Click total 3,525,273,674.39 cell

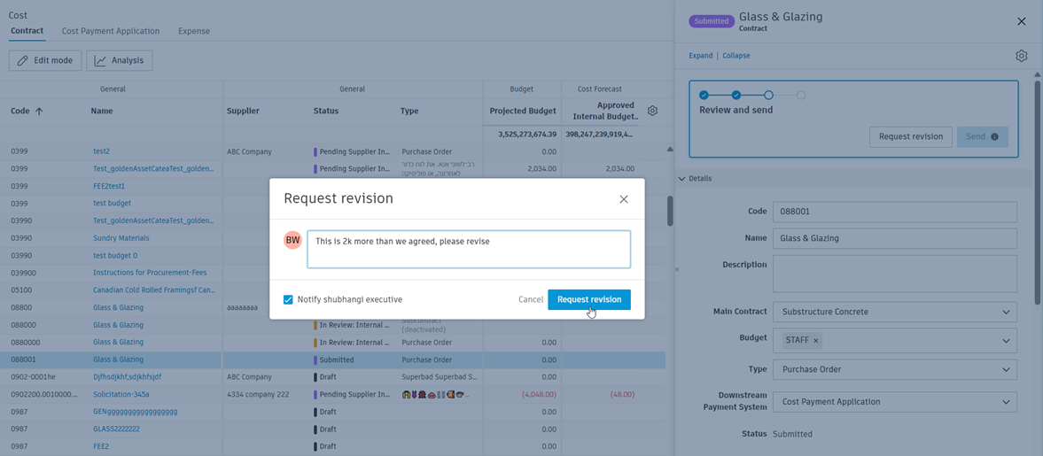pos(527,135)
